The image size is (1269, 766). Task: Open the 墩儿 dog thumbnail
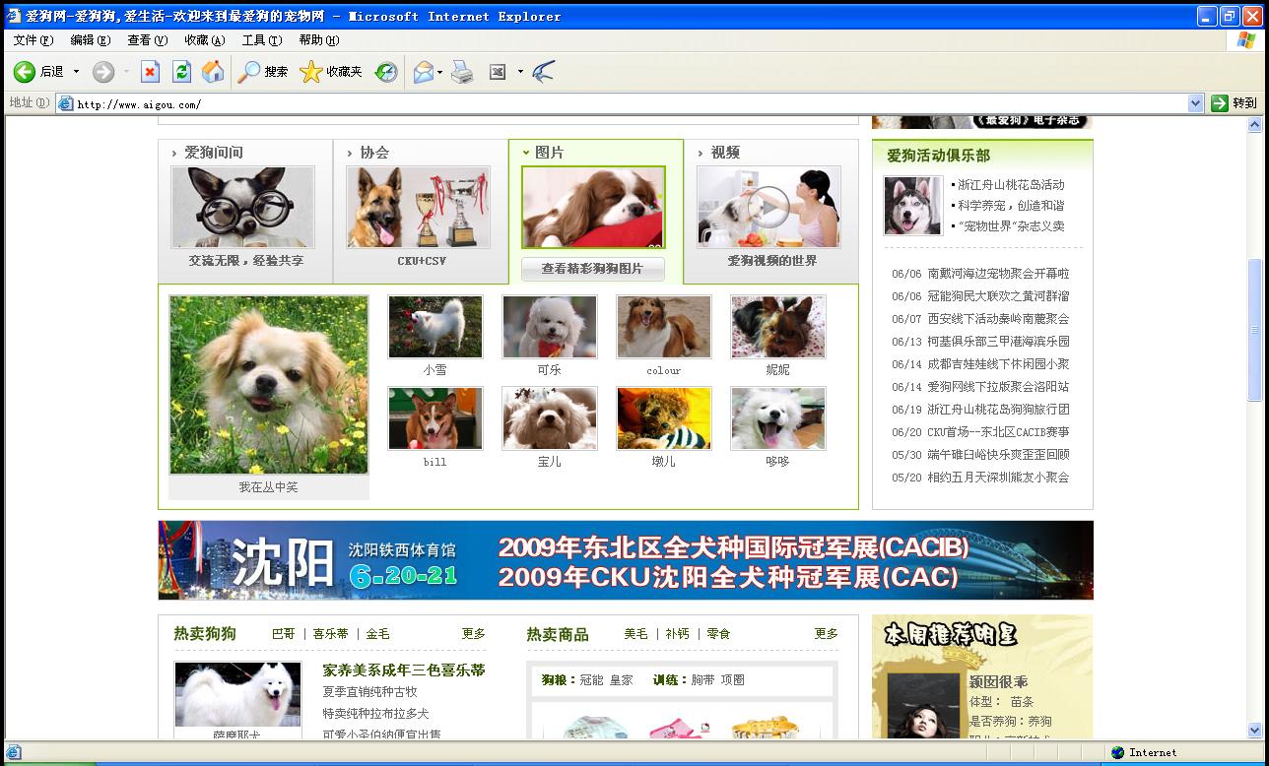click(664, 418)
